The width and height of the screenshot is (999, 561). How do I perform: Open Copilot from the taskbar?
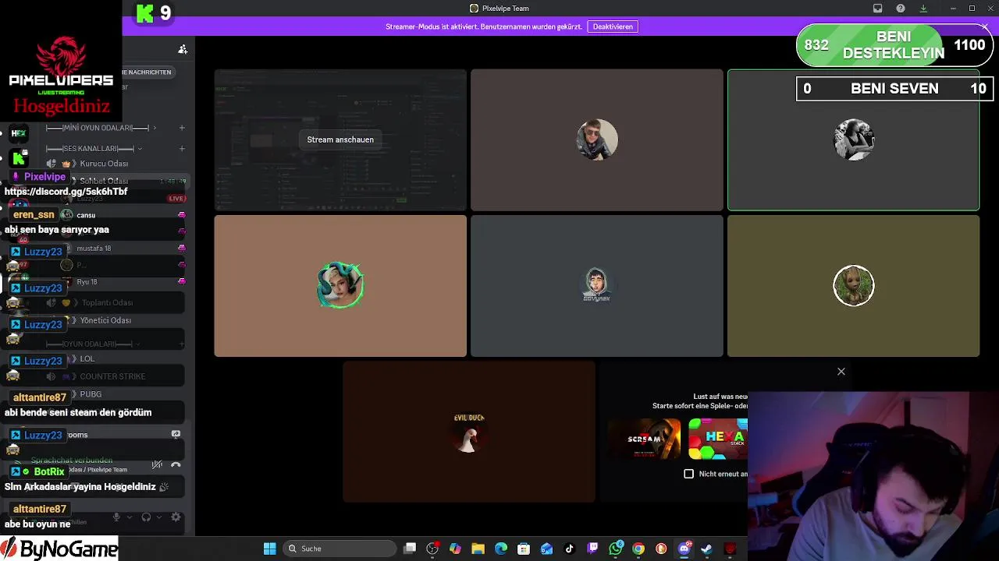455,549
